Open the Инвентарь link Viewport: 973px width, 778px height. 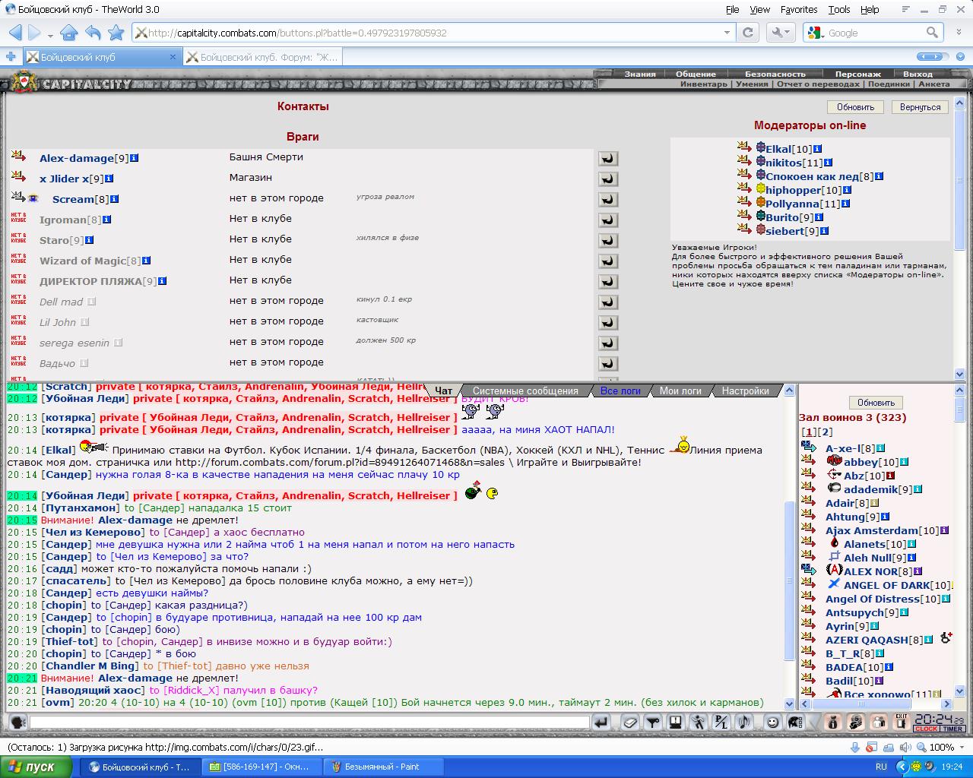point(704,84)
